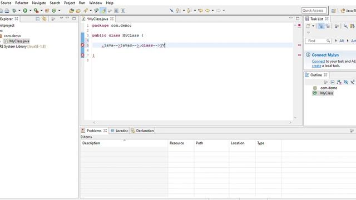Click the Print toolbar icon
356x200 pixels.
7,11
